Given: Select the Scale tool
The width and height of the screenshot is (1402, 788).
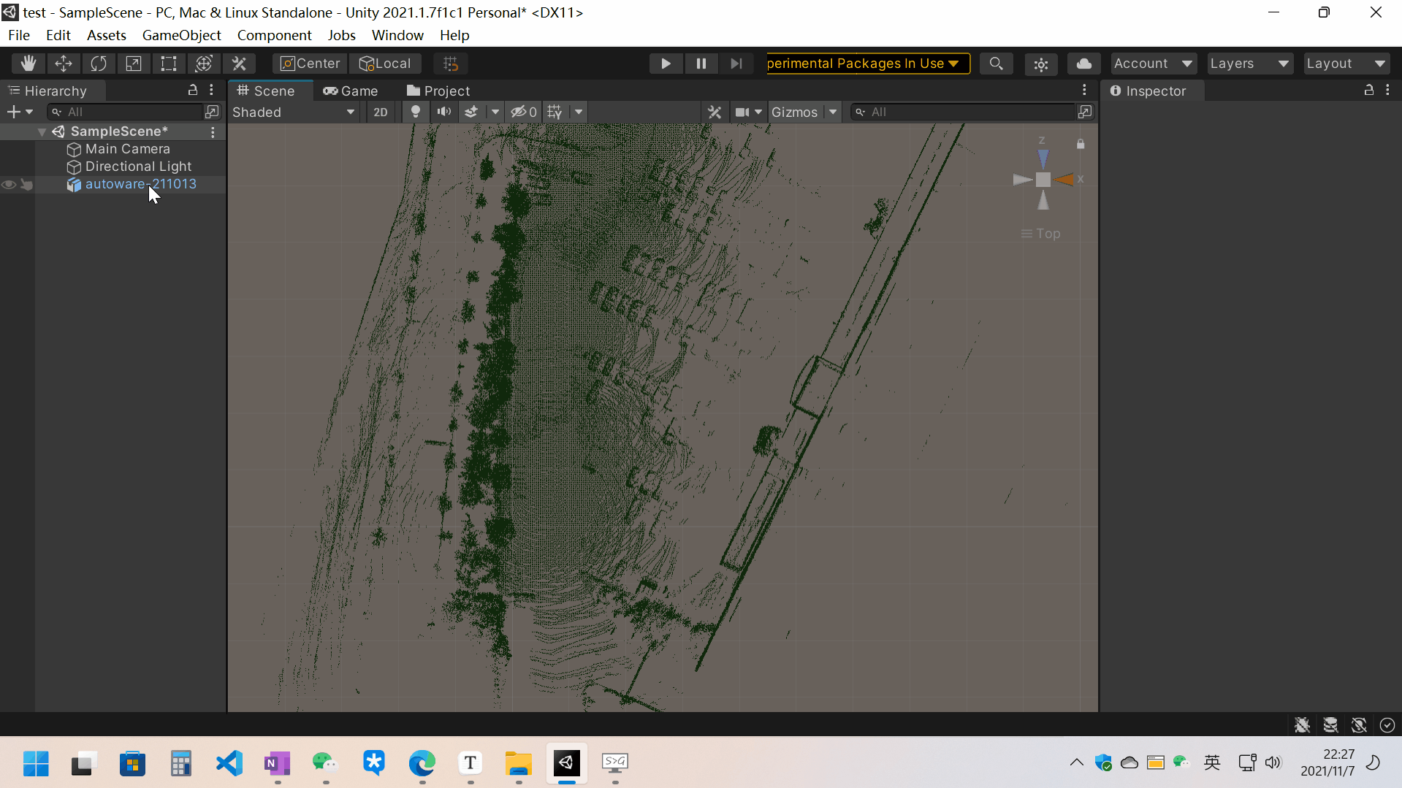Looking at the screenshot, I should pyautogui.click(x=134, y=64).
